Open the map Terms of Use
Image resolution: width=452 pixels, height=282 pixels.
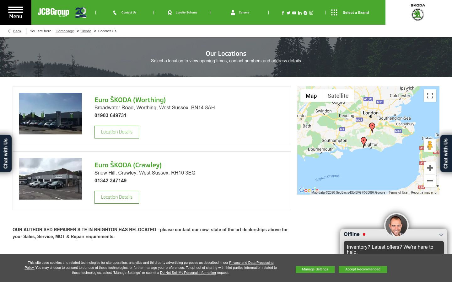click(398, 192)
